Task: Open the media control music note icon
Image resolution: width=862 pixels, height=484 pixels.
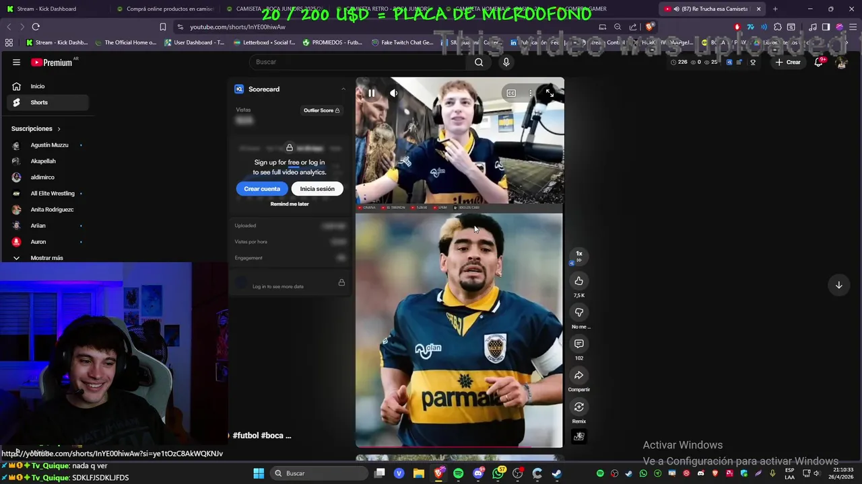Action: 813,27
